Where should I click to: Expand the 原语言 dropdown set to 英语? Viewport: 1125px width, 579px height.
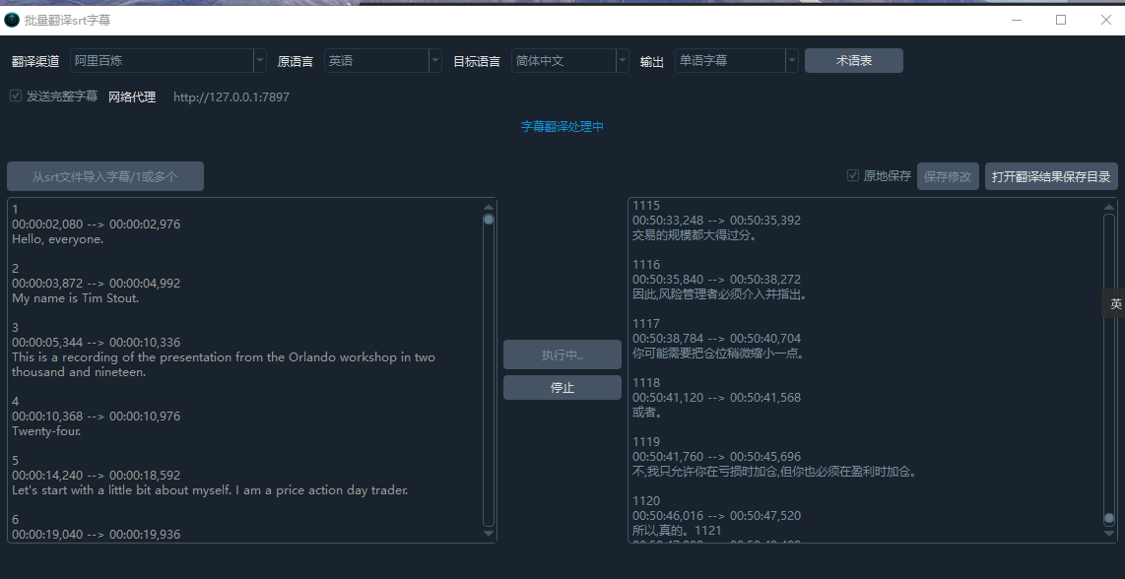(x=383, y=61)
